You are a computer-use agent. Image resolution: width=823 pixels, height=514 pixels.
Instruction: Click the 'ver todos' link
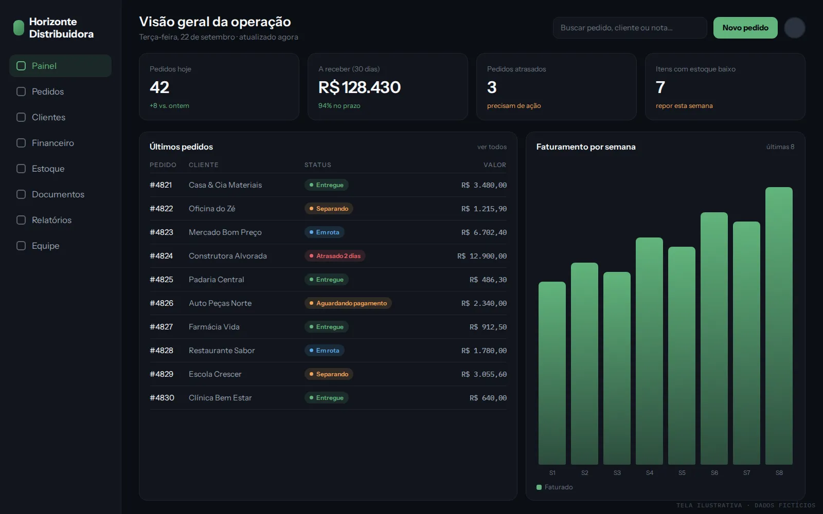pos(492,147)
